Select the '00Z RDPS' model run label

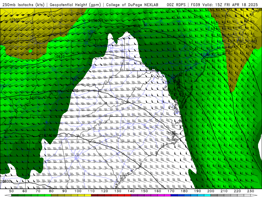click(176, 5)
